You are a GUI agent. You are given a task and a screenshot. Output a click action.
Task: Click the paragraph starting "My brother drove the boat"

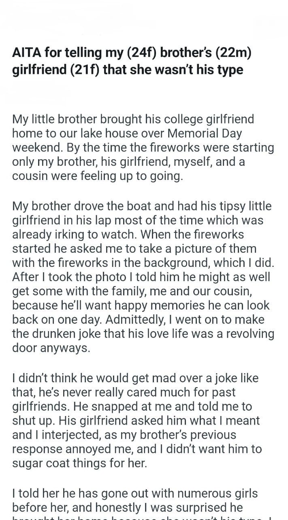pyautogui.click(x=143, y=277)
